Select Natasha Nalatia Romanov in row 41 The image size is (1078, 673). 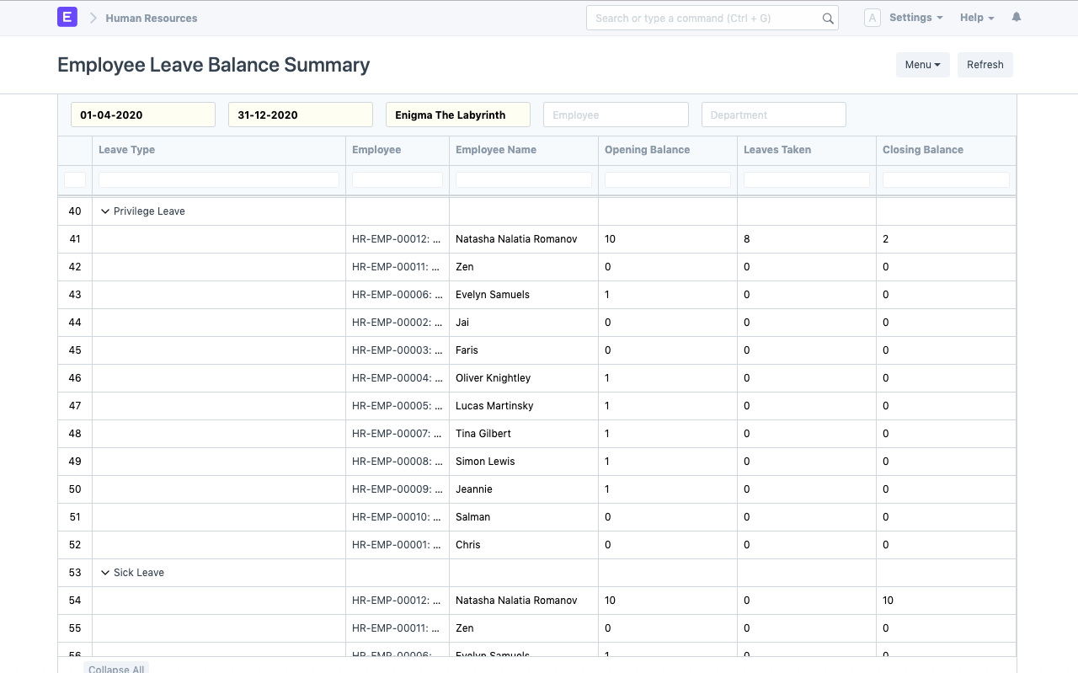(x=524, y=239)
